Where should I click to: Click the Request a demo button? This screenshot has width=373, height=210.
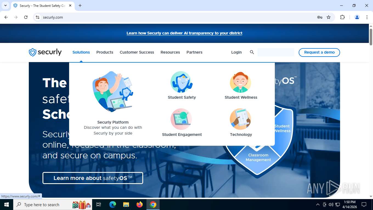[319, 52]
